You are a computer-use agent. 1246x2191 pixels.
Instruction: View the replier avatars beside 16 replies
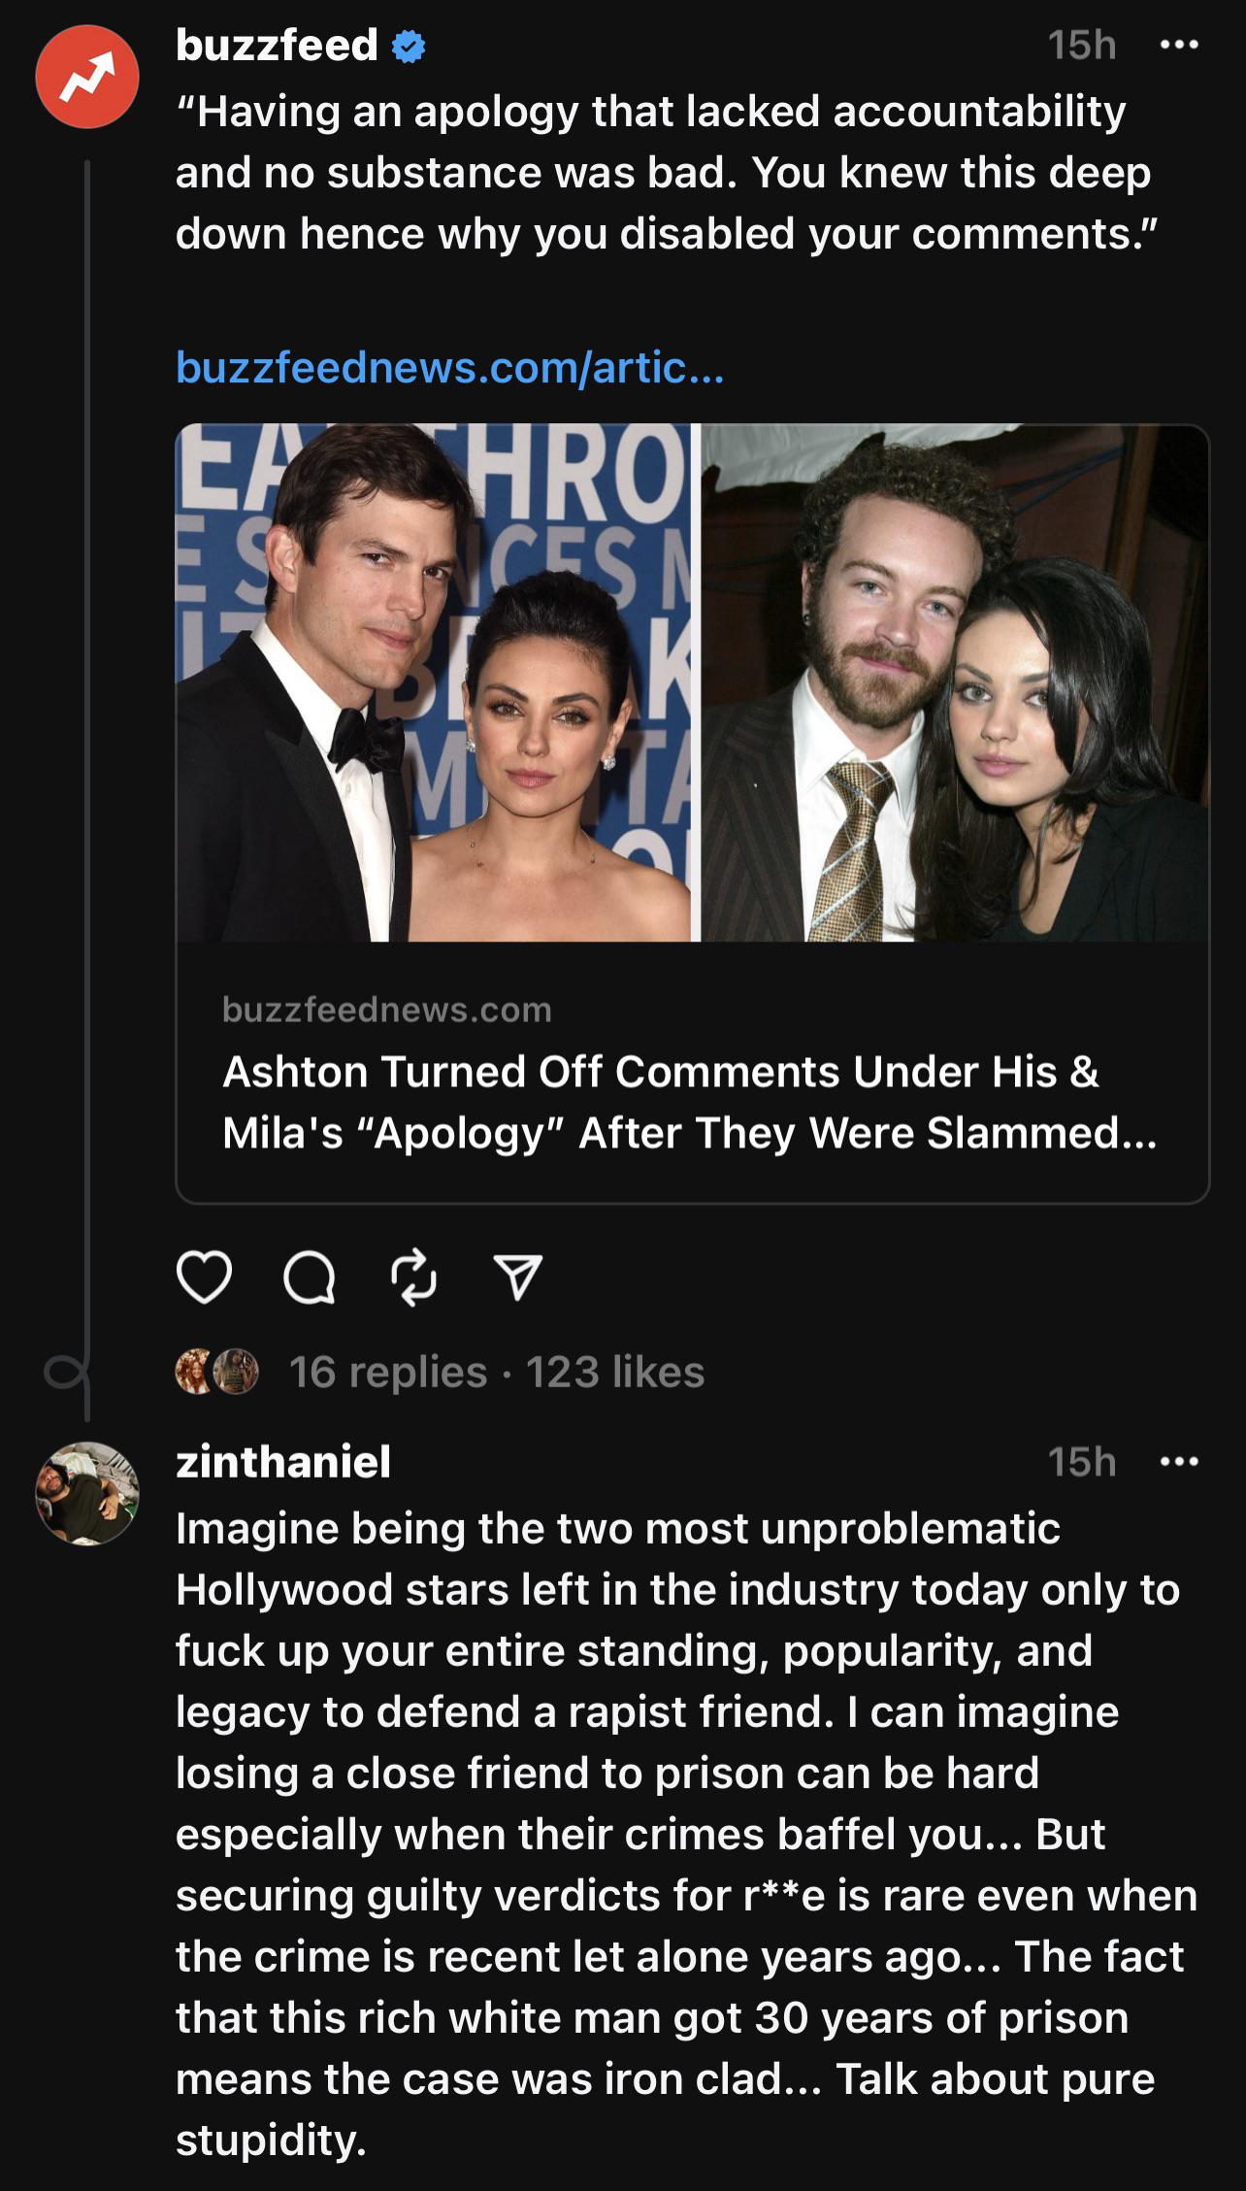click(x=216, y=1371)
